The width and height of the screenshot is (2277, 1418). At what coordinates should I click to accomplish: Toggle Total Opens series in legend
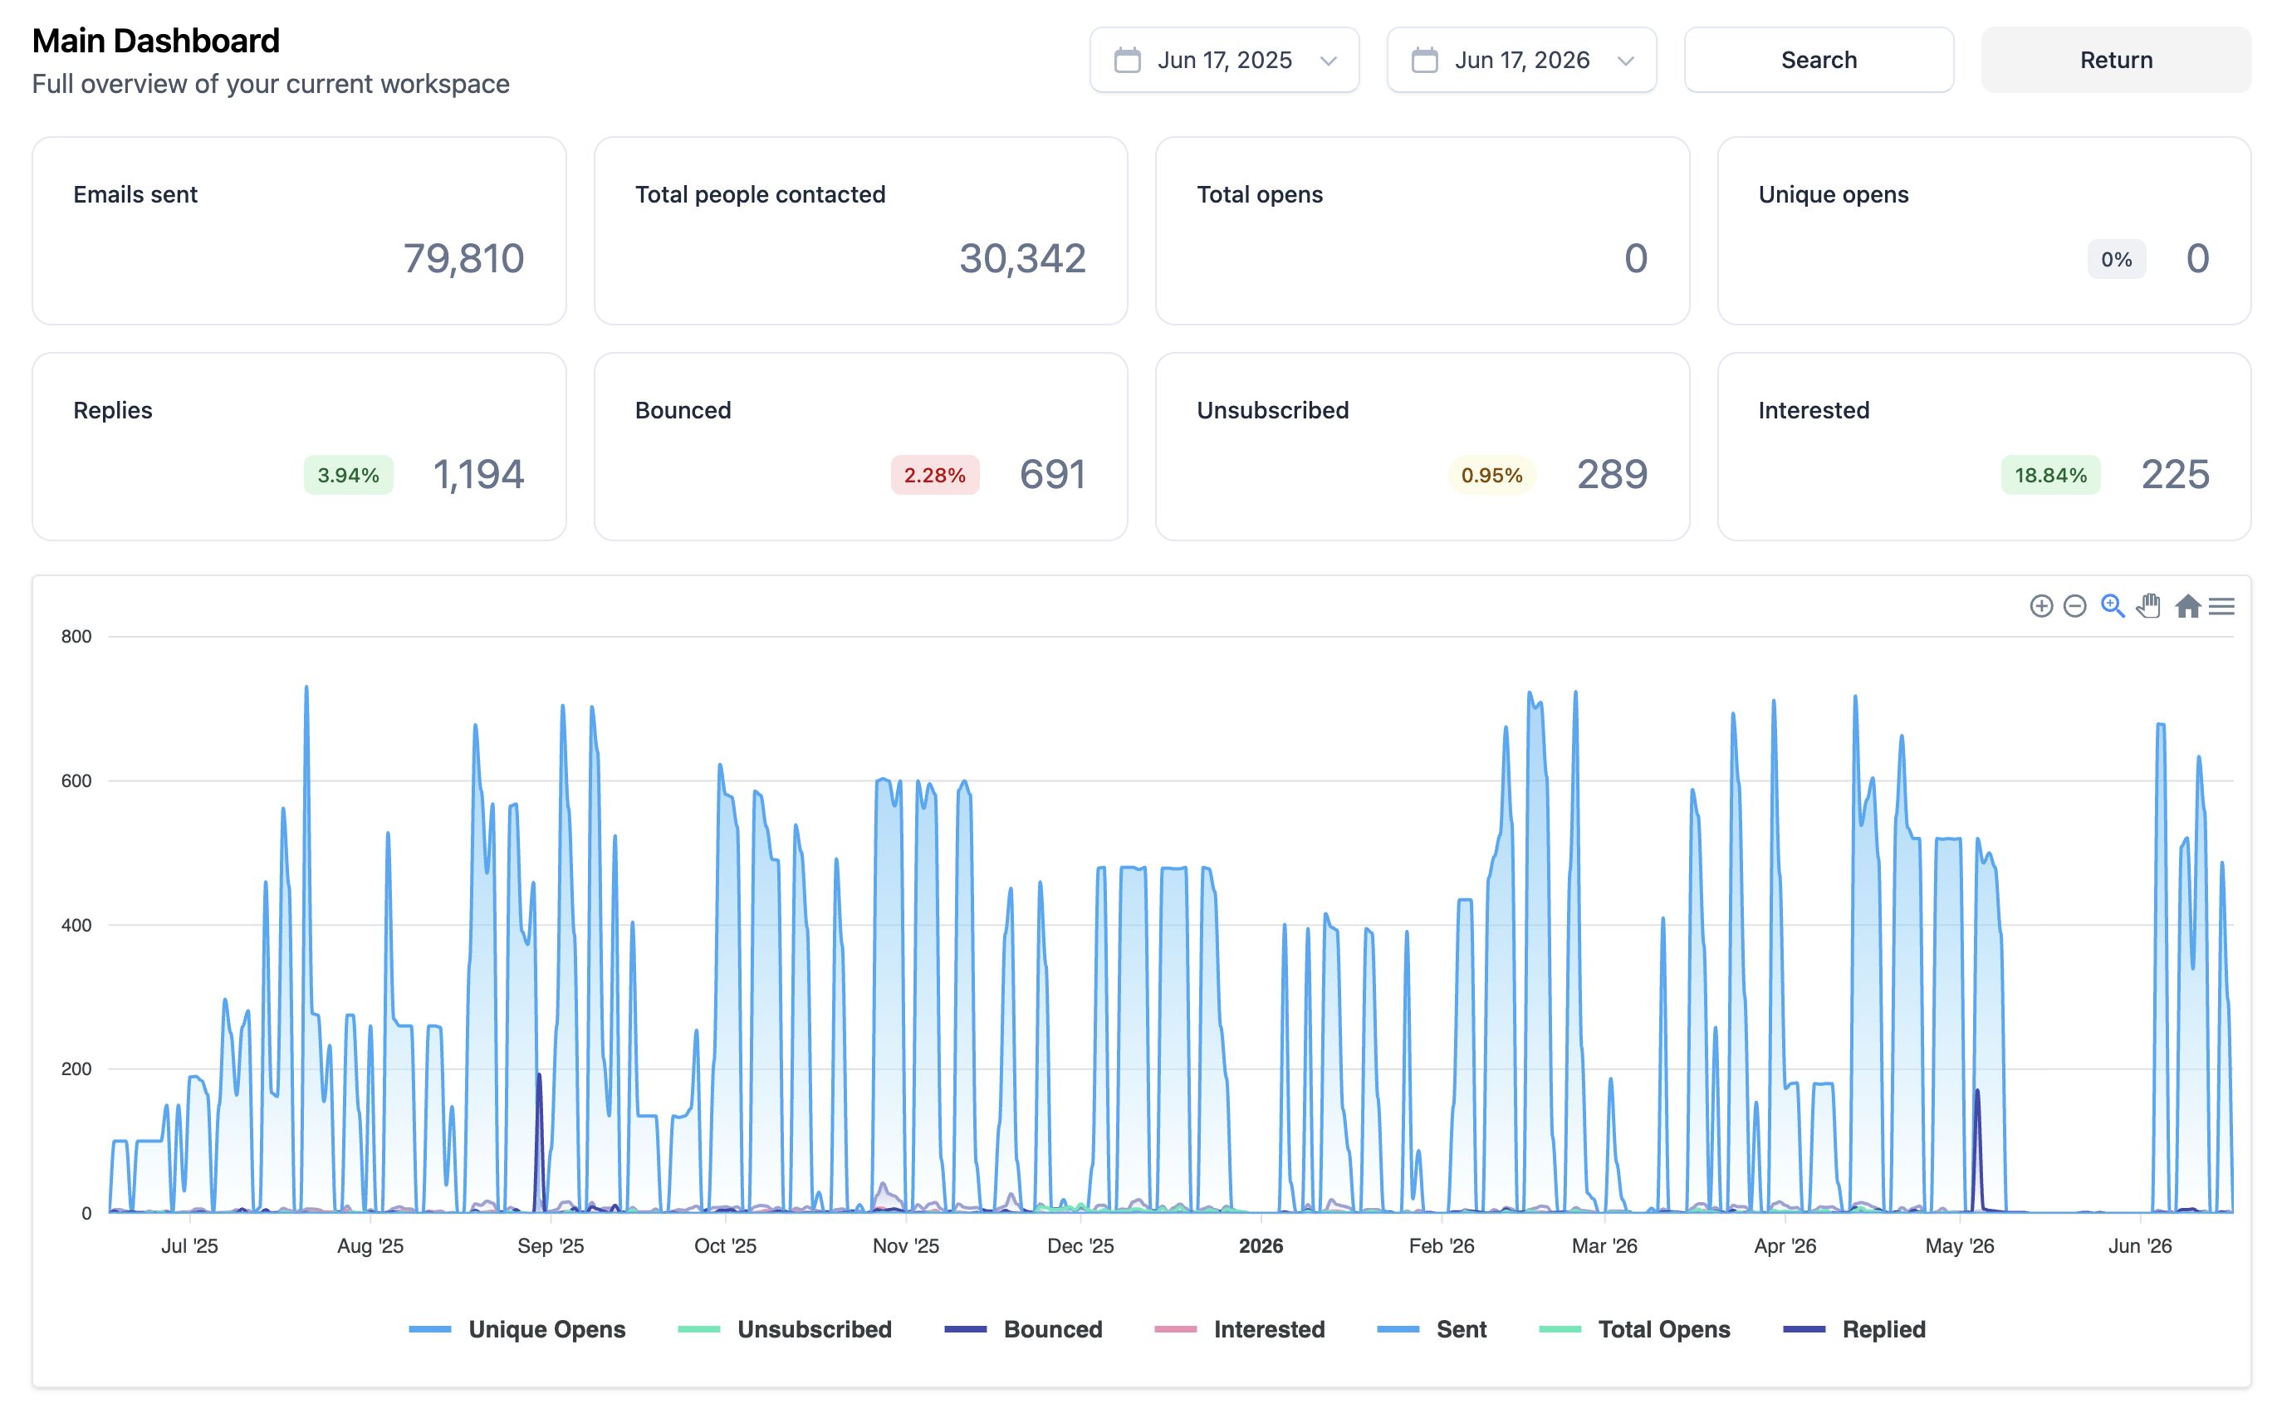coord(1633,1329)
